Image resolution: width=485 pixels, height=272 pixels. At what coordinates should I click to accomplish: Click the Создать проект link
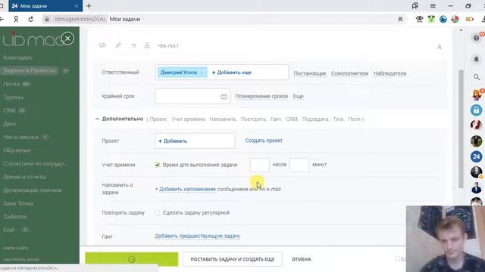tap(264, 141)
